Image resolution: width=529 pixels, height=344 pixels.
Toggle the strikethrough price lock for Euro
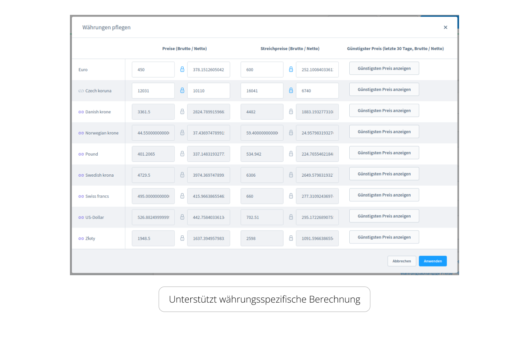tap(291, 69)
